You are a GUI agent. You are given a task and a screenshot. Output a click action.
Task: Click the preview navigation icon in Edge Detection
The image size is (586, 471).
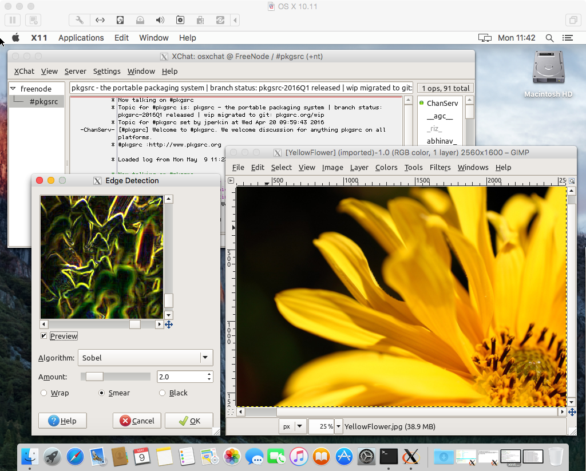click(x=169, y=324)
